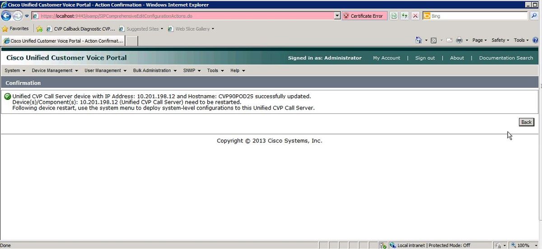Viewport: 542px width, 249px height.
Task: Open the Bulk Administration menu
Action: coord(155,70)
